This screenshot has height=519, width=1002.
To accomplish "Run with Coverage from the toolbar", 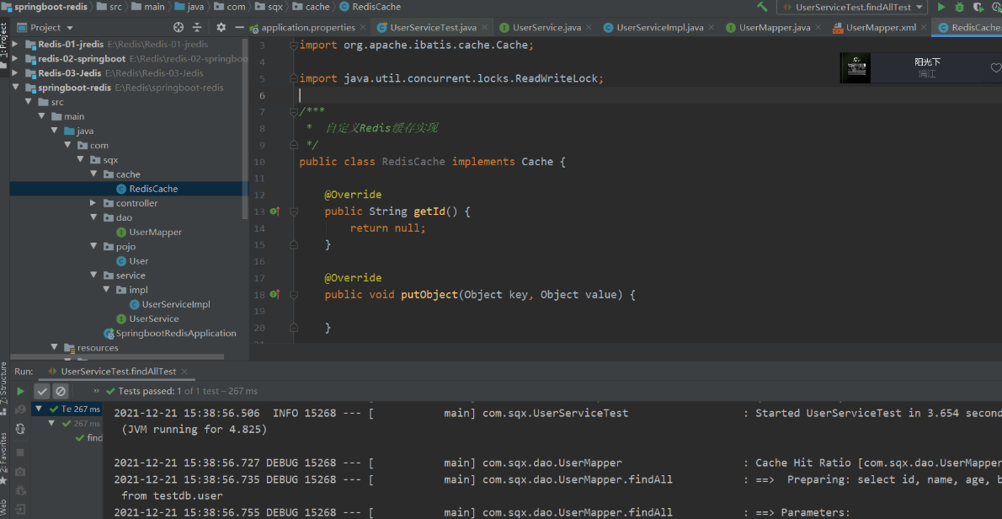I will tap(978, 7).
